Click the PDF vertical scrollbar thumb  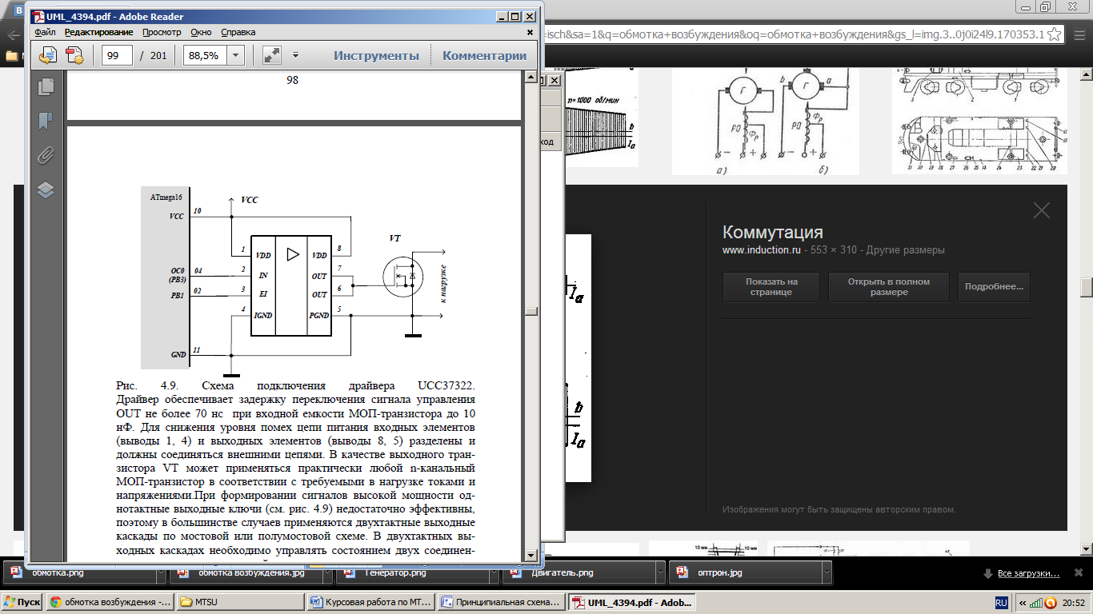tap(530, 313)
